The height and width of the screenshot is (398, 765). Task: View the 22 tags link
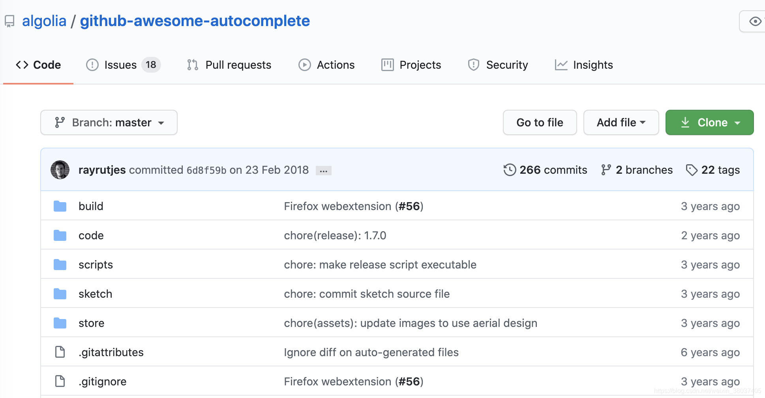tap(713, 170)
